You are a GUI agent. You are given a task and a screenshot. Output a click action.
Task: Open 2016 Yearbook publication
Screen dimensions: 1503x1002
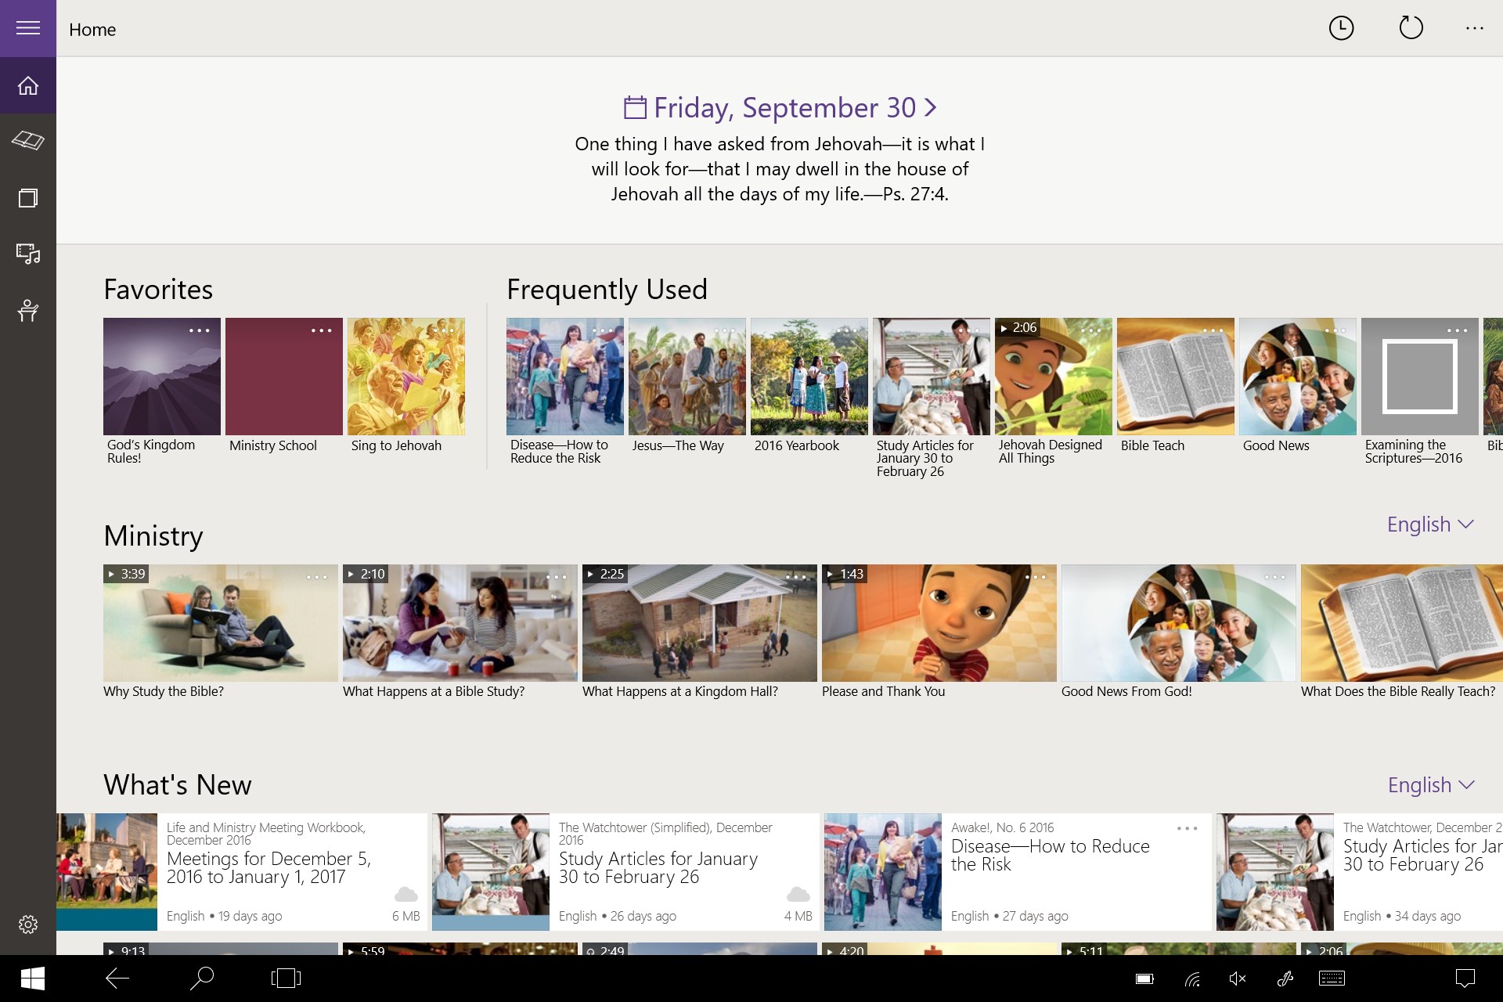809,377
